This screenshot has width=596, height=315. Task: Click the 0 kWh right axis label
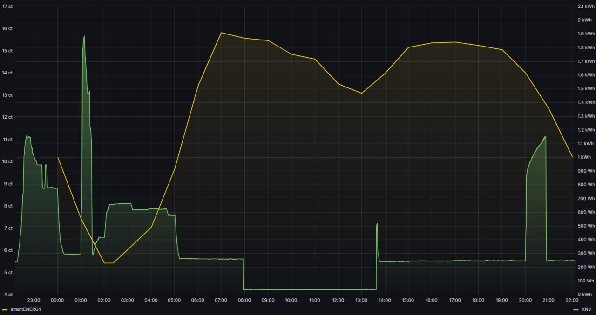point(584,295)
